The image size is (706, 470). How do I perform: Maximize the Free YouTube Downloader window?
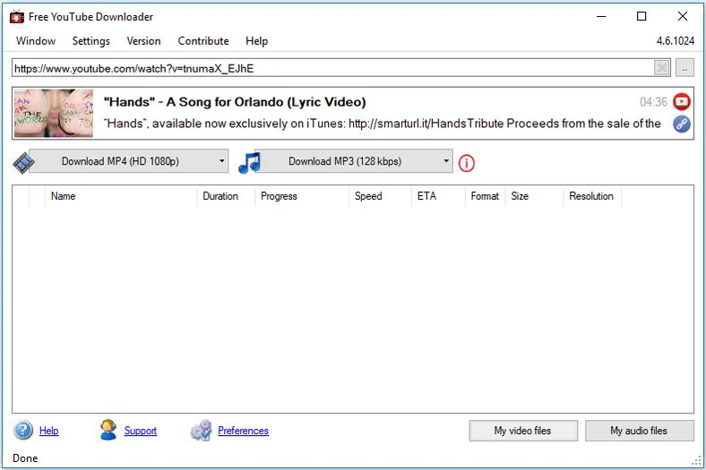point(641,17)
